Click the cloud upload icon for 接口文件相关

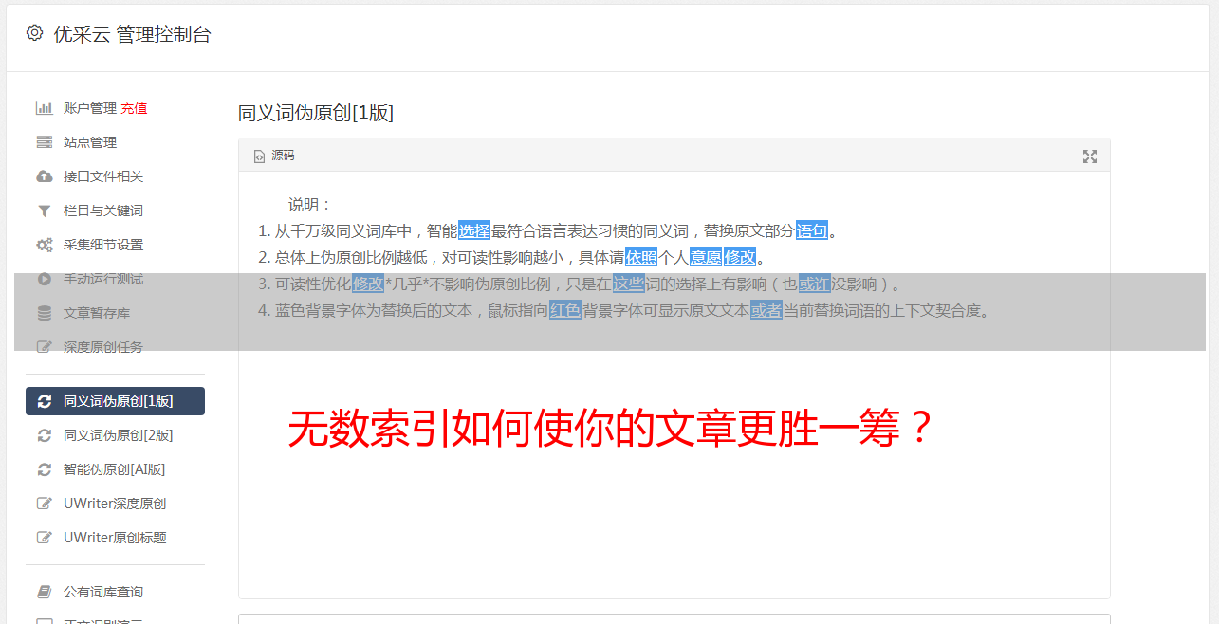(44, 176)
